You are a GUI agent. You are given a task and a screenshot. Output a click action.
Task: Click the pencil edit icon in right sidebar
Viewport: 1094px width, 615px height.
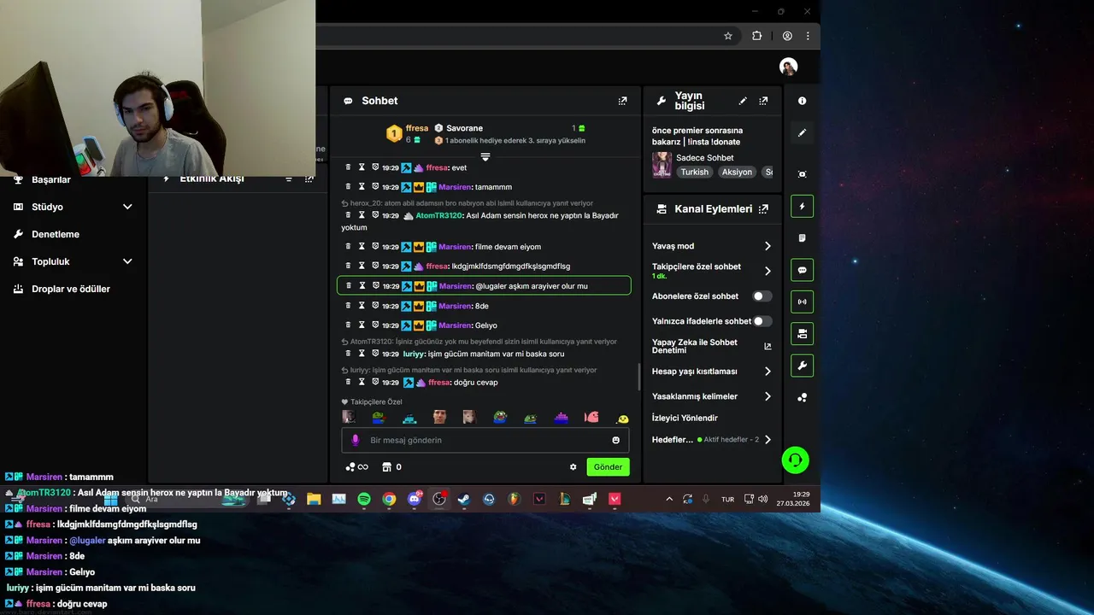[802, 133]
